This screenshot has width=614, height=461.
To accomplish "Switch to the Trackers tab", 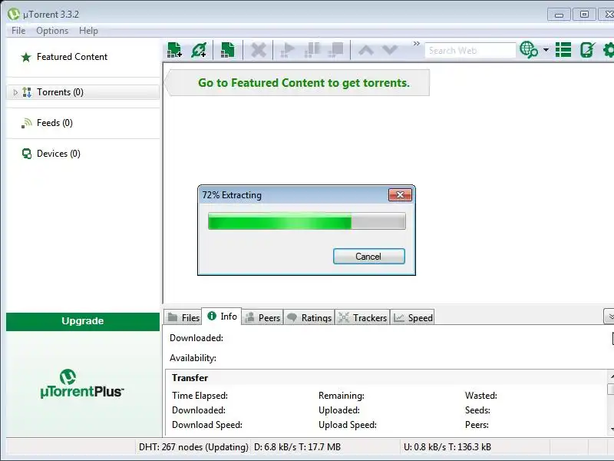I will [x=362, y=317].
